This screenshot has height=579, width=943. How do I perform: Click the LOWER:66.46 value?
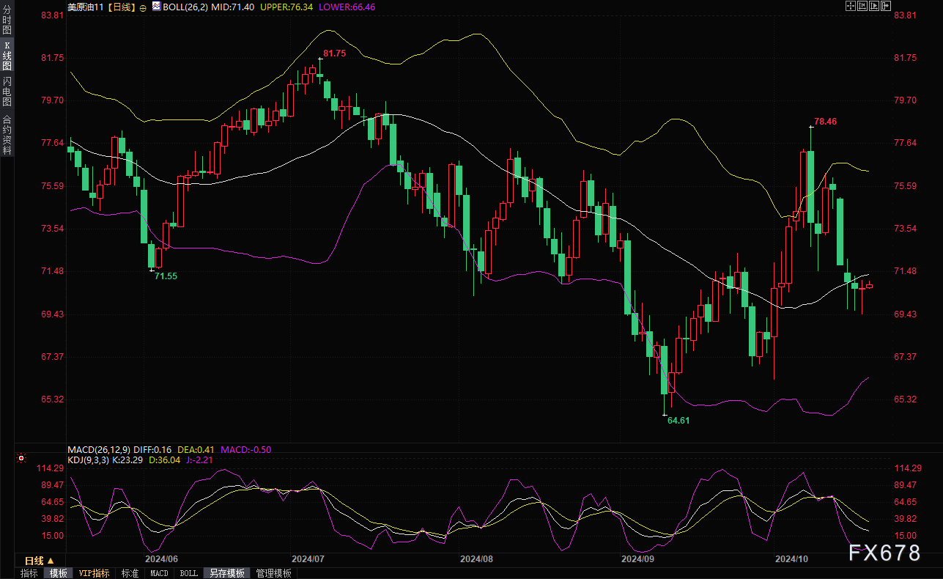pos(348,7)
